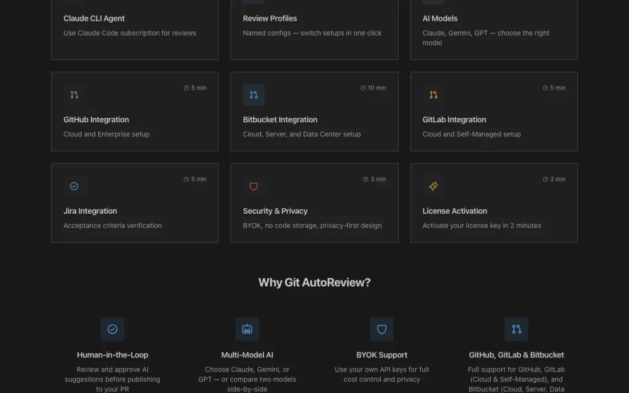
Task: Click clock icon on Bitbucket Integration card
Action: [363, 88]
